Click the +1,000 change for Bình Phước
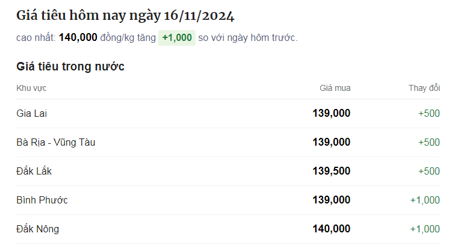 [425, 200]
